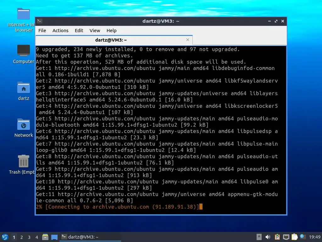Switch to workspace 4
Screen dimensions: 322x242
coord(37,237)
